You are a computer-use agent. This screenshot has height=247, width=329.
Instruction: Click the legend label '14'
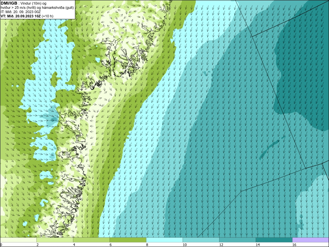coord(258,245)
